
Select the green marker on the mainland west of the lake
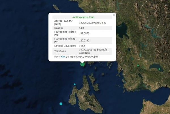[x=138, y=66]
